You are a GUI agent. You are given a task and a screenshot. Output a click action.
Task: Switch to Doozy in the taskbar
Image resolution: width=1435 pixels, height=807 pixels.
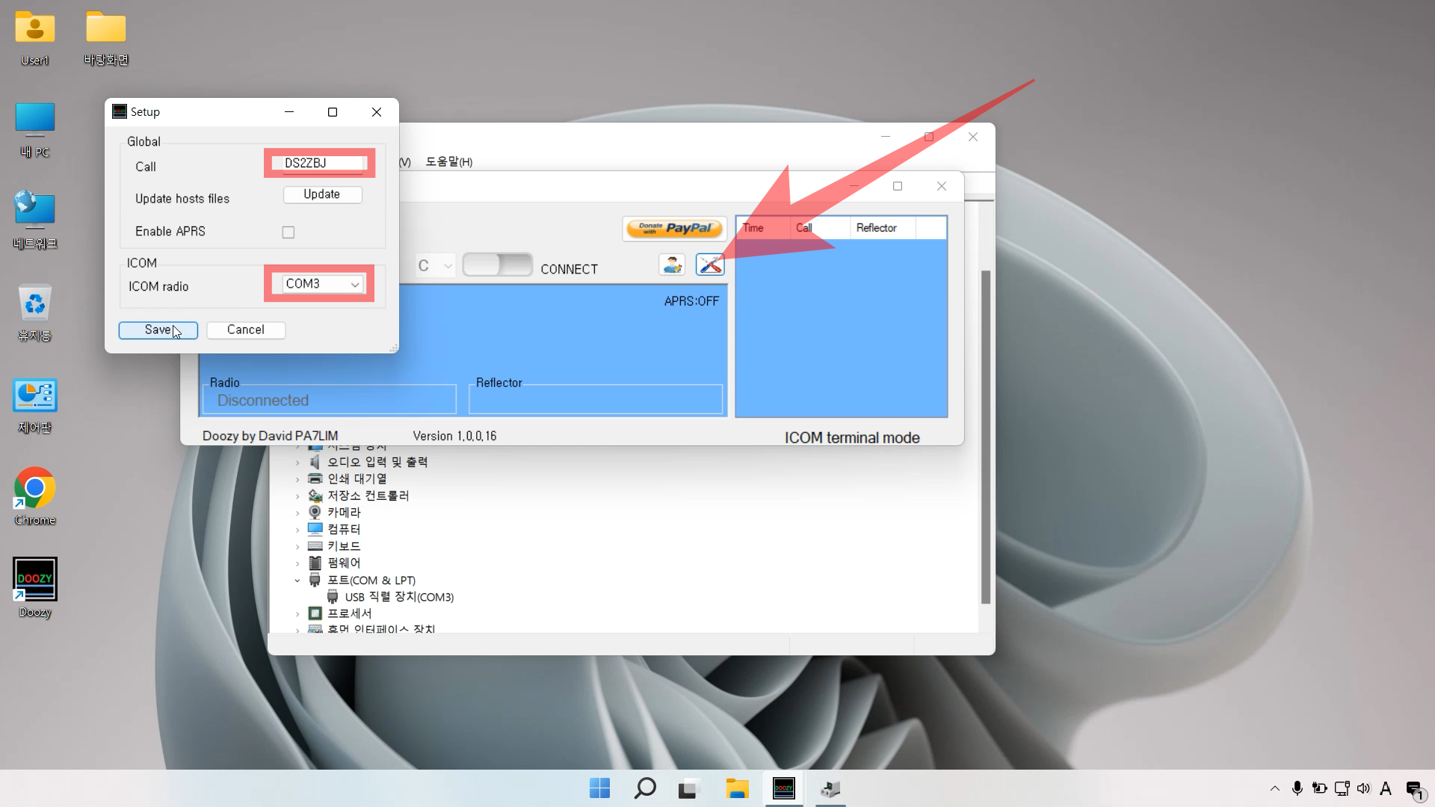[x=783, y=788]
